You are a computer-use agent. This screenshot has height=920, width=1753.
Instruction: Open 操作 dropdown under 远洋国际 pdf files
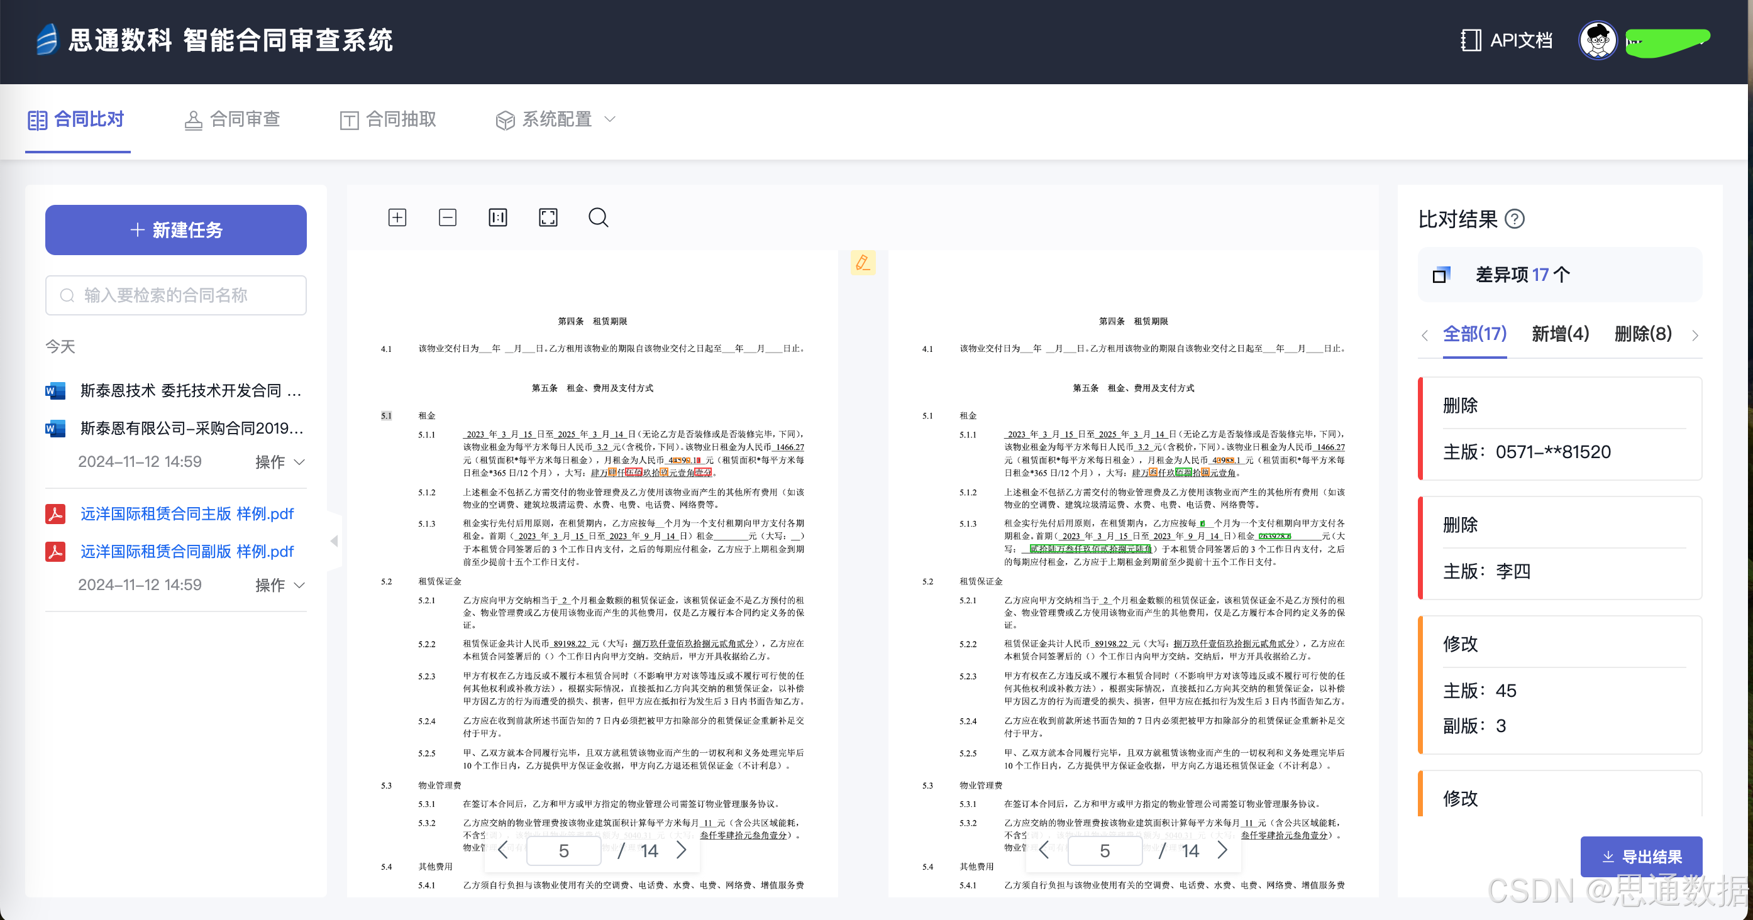coord(280,586)
